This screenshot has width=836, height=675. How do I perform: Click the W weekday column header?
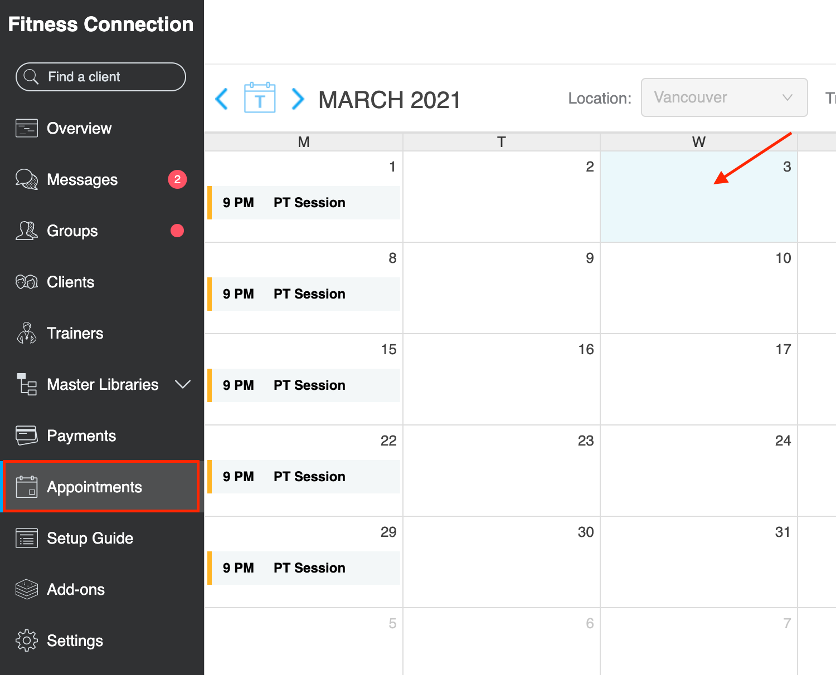click(x=699, y=142)
